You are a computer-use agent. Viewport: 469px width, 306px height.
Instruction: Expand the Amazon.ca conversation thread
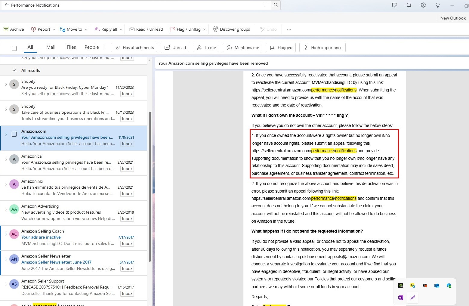[x=6, y=159]
